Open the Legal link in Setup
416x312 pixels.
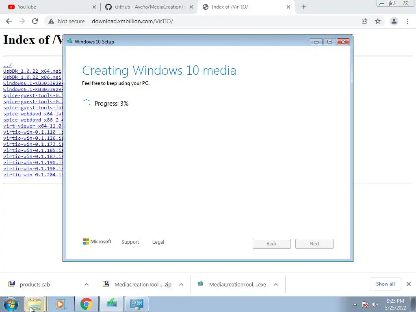pyautogui.click(x=158, y=242)
